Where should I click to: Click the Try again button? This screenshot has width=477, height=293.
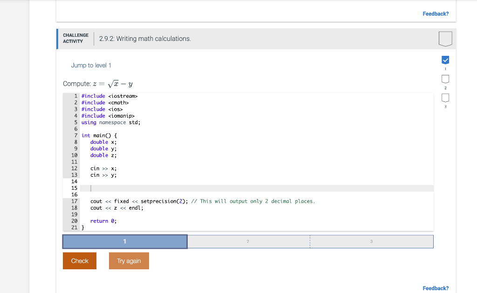coord(129,261)
